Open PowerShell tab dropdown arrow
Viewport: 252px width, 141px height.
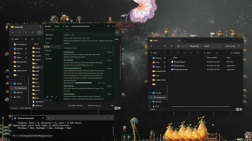[x=53, y=118]
